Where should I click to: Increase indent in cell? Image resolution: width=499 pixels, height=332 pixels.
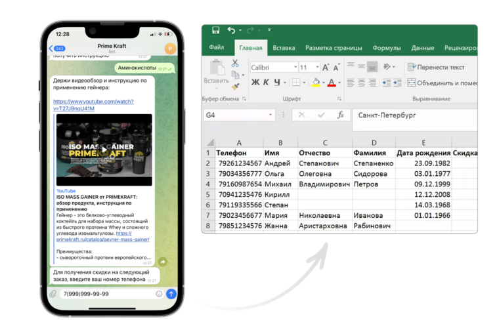(397, 83)
